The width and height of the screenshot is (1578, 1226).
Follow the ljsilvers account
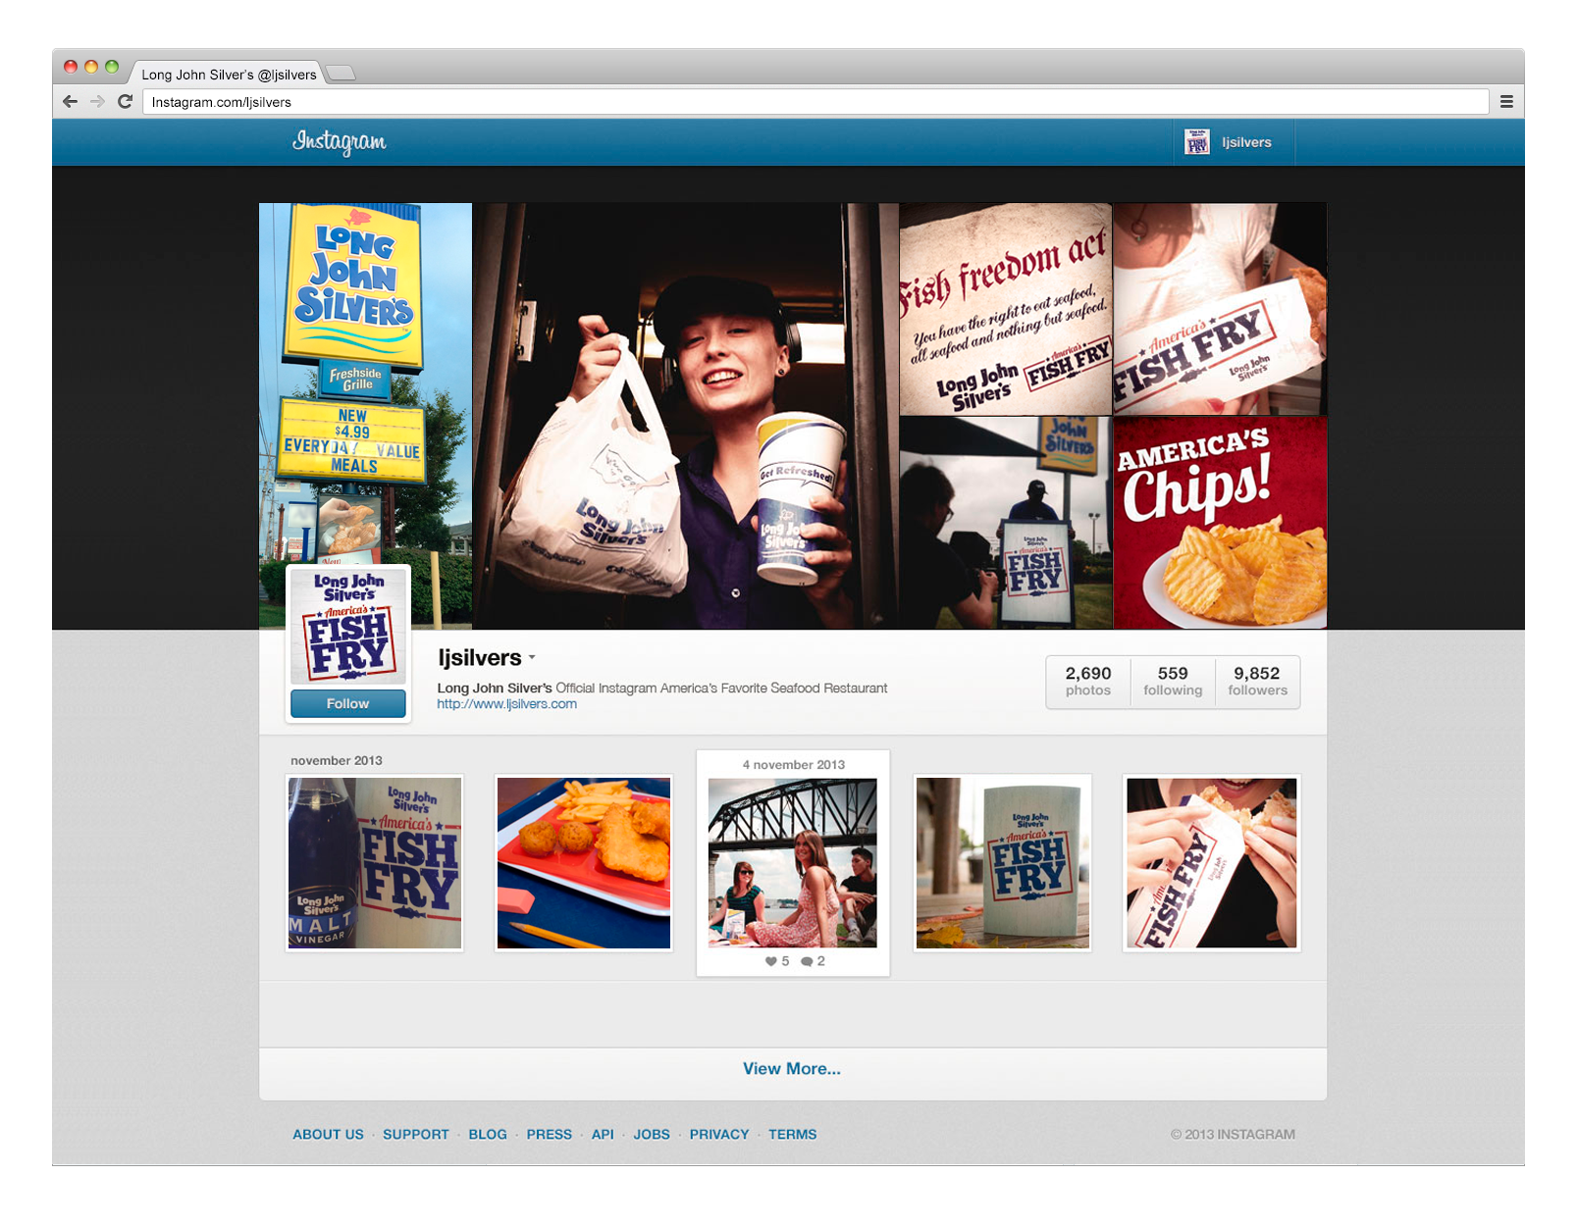point(347,703)
